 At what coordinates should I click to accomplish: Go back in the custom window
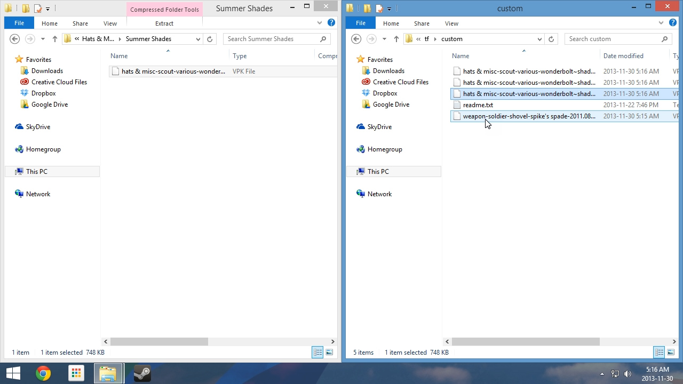[x=356, y=39]
